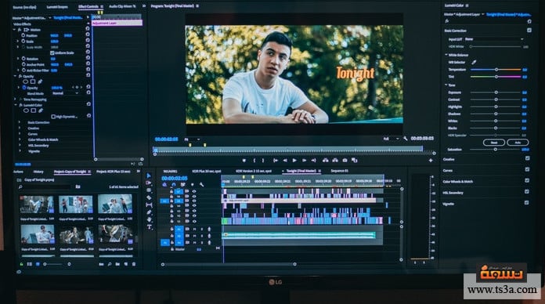
Task: Open the History panel tab
Action: click(x=38, y=172)
